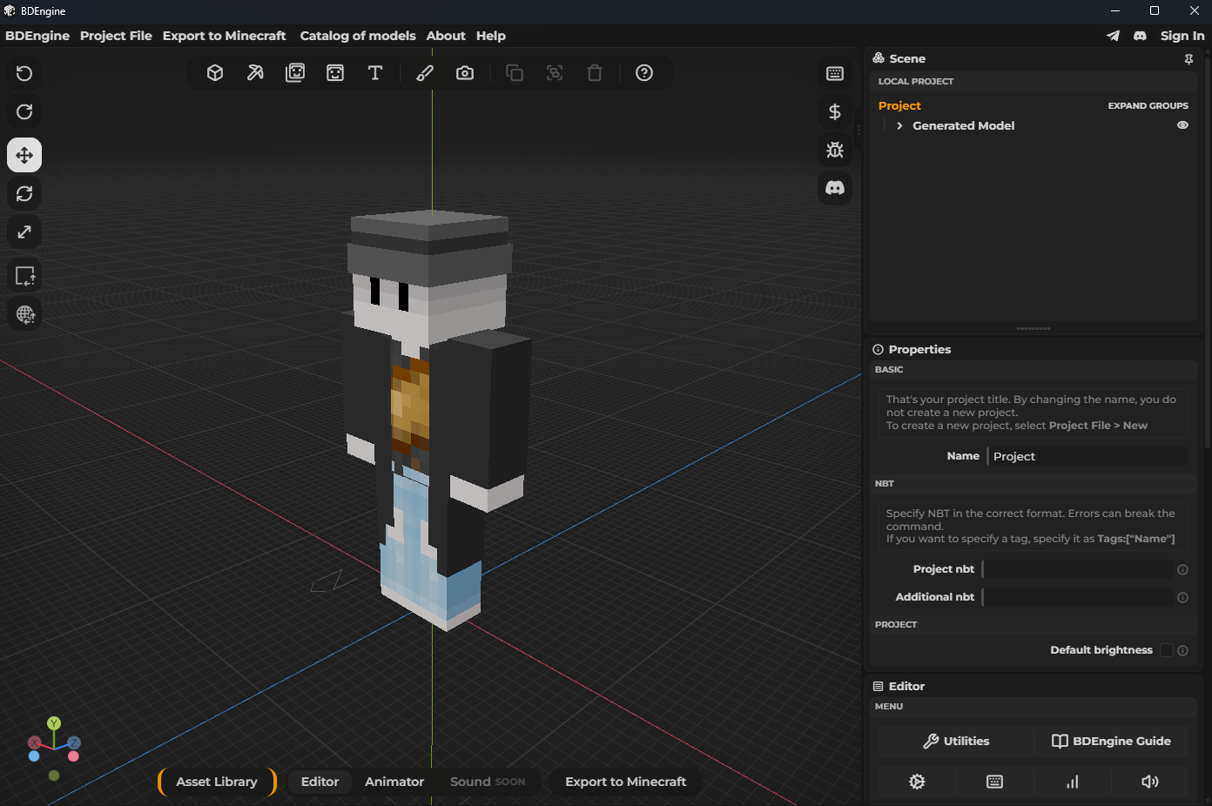
Task: Click the duplicate icon in toolbar
Action: (x=515, y=73)
